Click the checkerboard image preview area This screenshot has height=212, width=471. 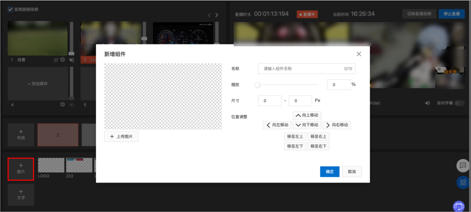(163, 96)
